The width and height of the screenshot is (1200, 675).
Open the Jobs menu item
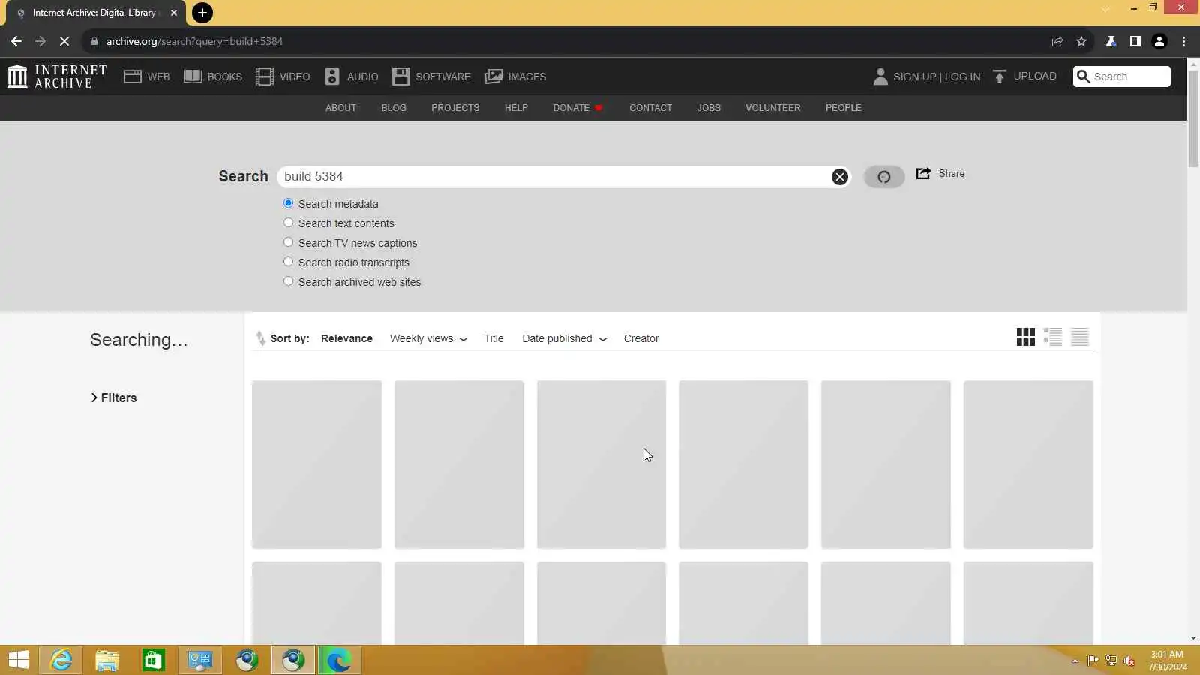(709, 108)
